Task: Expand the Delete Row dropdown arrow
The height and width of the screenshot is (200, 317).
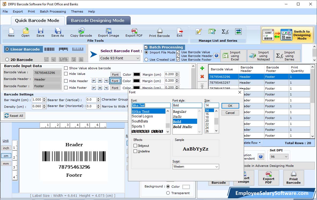Action: click(260, 143)
